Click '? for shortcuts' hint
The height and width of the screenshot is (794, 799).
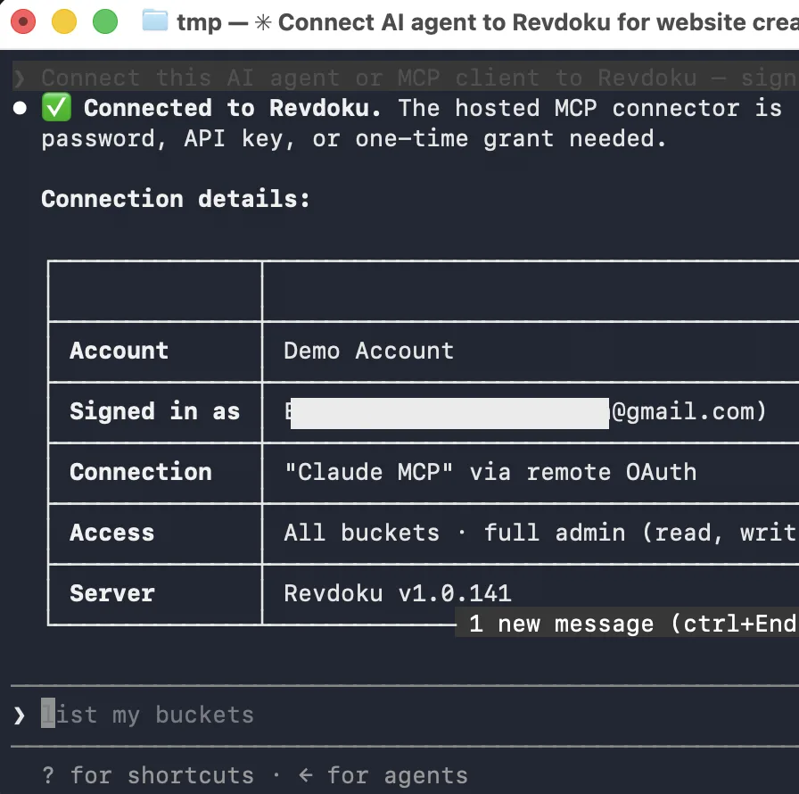148,775
